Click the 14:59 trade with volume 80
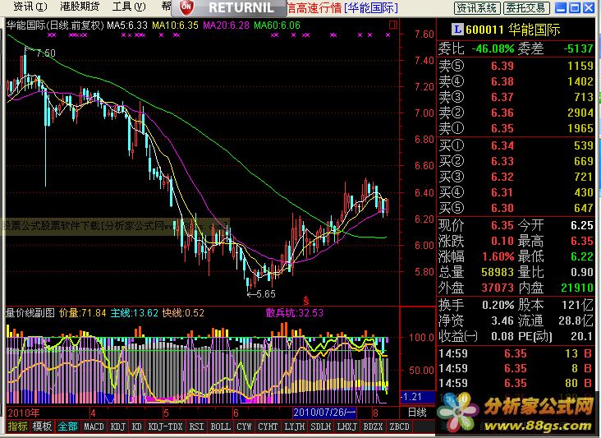This screenshot has width=601, height=438. [516, 383]
